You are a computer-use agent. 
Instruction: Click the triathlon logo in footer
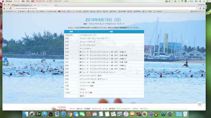pos(59,108)
